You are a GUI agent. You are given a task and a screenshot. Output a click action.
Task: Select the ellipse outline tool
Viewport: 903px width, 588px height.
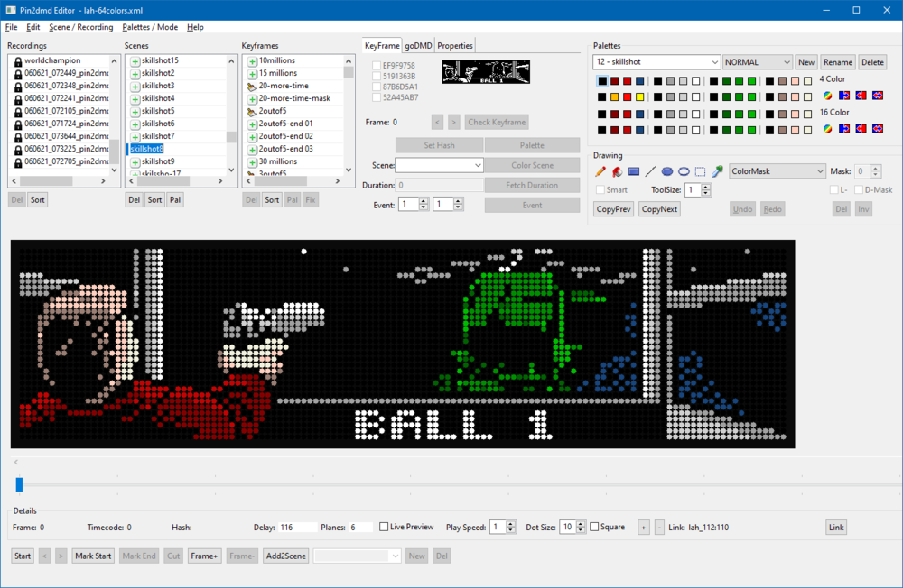tap(684, 171)
